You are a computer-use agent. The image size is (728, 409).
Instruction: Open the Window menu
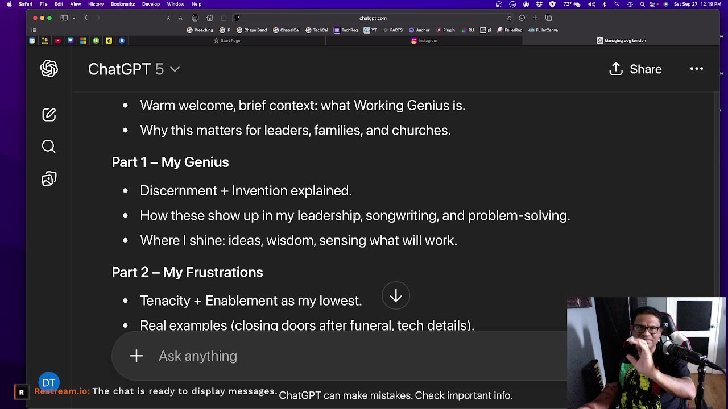[175, 4]
